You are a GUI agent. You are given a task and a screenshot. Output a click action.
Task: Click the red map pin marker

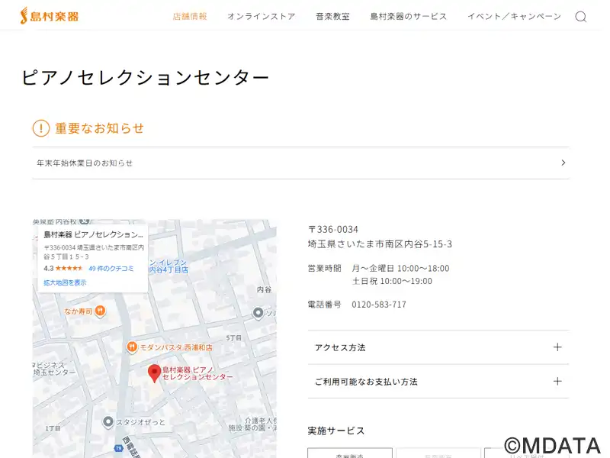pyautogui.click(x=154, y=373)
